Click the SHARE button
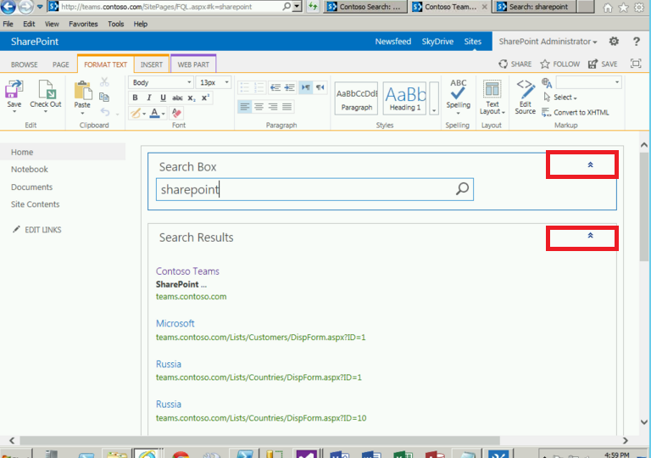 [x=515, y=64]
